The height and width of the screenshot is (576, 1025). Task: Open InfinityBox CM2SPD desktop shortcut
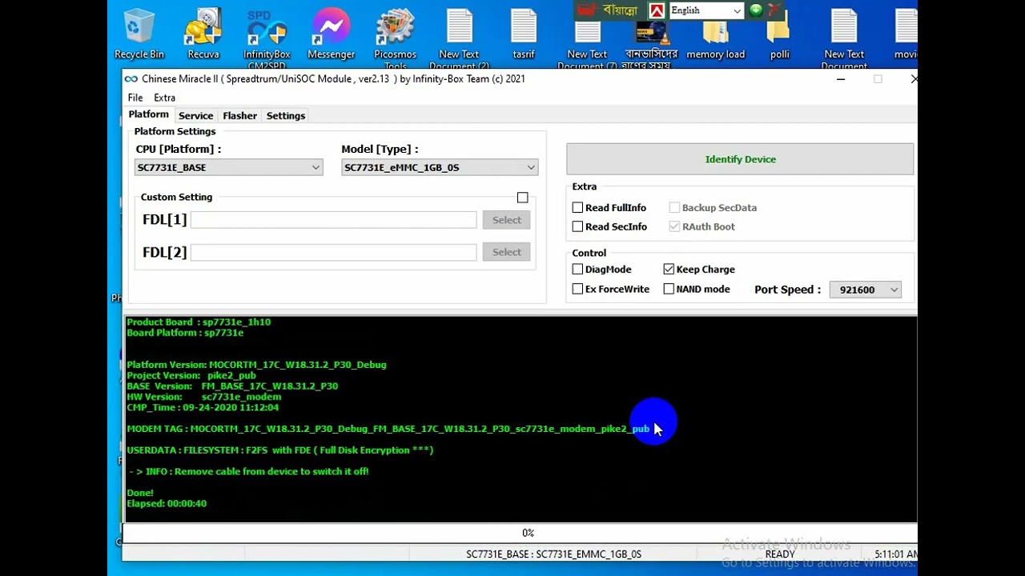(x=267, y=38)
